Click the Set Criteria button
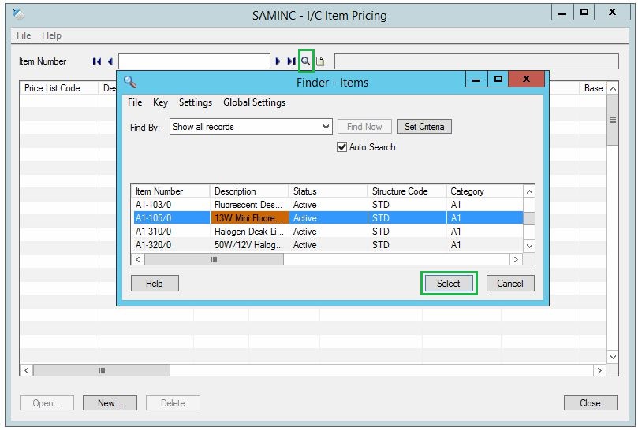This screenshot has width=638, height=430. click(x=424, y=127)
